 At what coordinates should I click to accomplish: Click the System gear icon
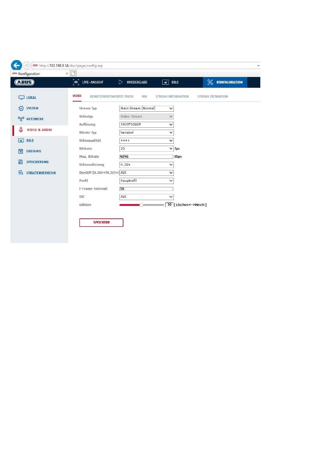click(21, 108)
